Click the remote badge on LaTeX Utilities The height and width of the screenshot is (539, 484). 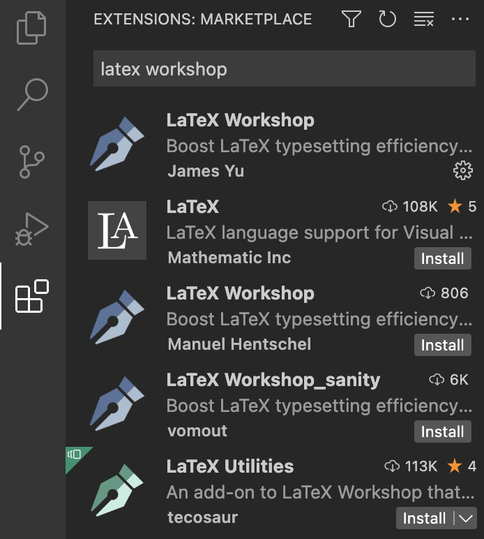coord(75,455)
